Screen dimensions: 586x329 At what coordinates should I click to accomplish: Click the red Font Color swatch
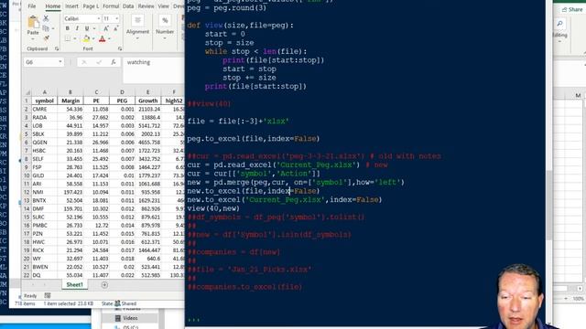click(102, 38)
